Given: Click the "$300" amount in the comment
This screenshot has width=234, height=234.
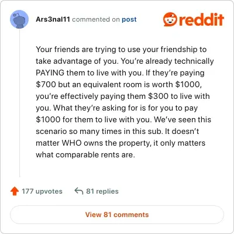Looking at the screenshot, I should tap(158, 96).
